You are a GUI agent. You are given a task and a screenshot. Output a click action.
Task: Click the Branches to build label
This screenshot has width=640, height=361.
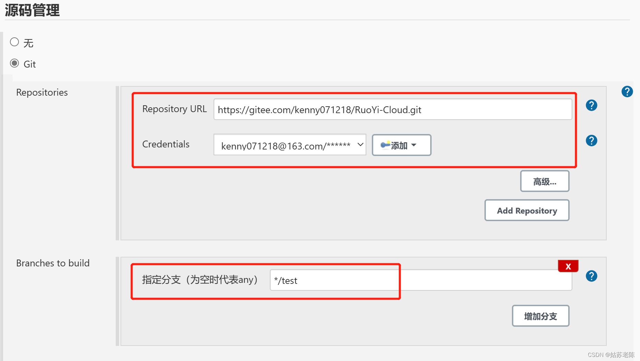tap(53, 263)
